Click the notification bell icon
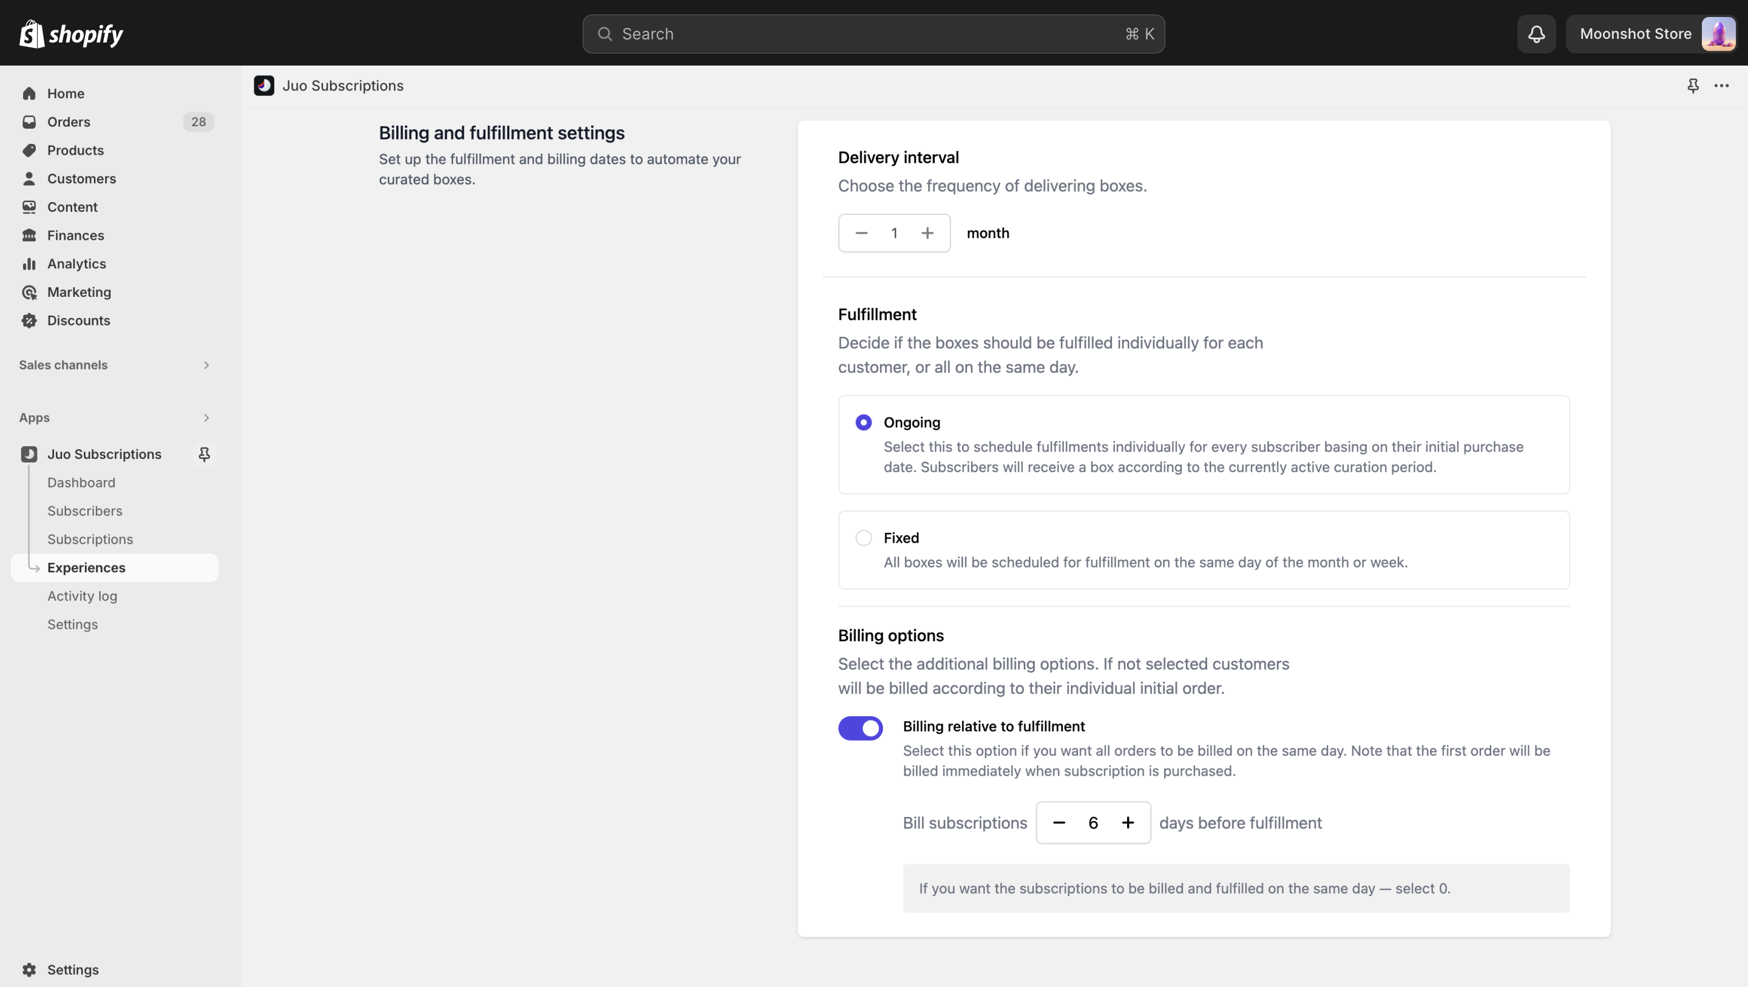 pyautogui.click(x=1537, y=32)
